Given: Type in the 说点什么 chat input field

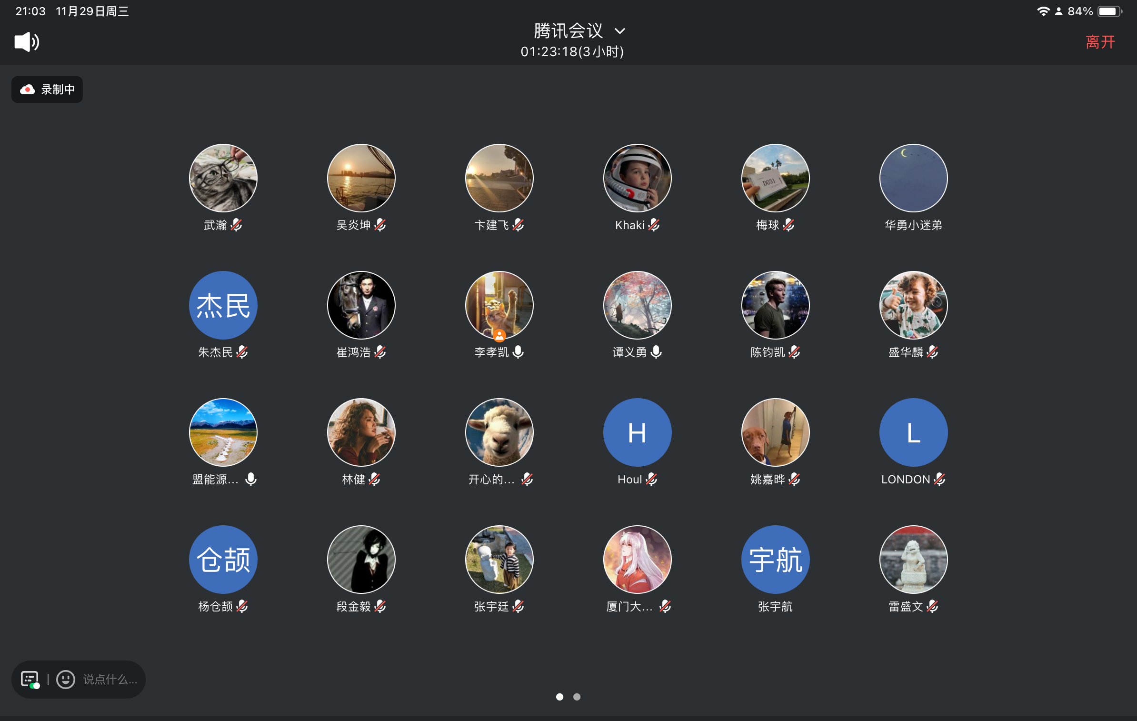Looking at the screenshot, I should pyautogui.click(x=110, y=679).
